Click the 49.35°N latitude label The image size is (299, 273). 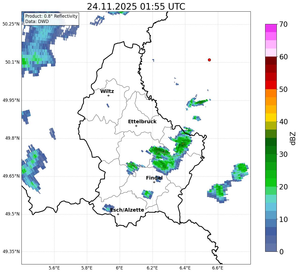pyautogui.click(x=11, y=252)
